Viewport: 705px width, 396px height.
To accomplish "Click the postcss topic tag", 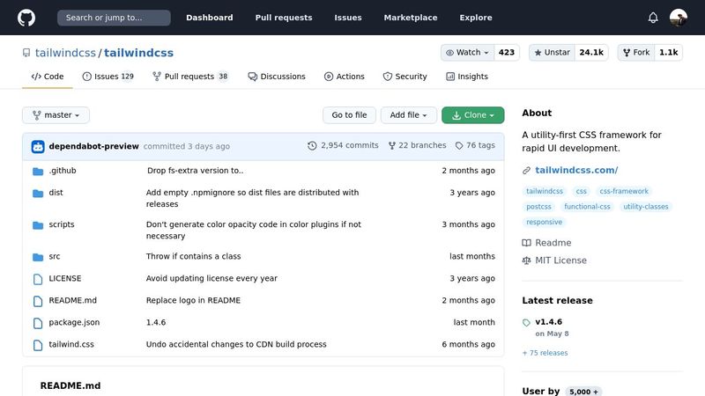I will tap(538, 207).
